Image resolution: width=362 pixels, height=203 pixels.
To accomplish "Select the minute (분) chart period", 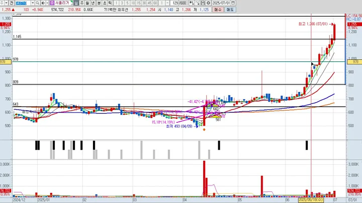I will tap(99, 3).
